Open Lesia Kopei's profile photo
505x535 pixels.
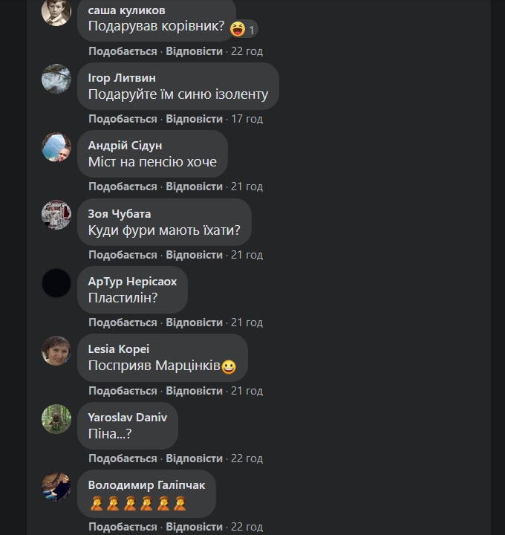[x=56, y=351]
